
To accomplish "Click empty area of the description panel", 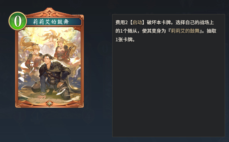I will 168,90.
